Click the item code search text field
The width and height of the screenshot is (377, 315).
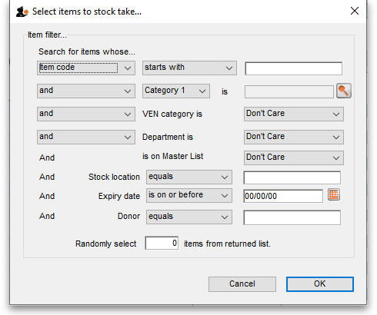pos(293,68)
